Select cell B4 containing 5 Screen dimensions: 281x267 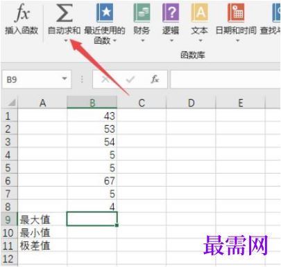click(x=92, y=154)
